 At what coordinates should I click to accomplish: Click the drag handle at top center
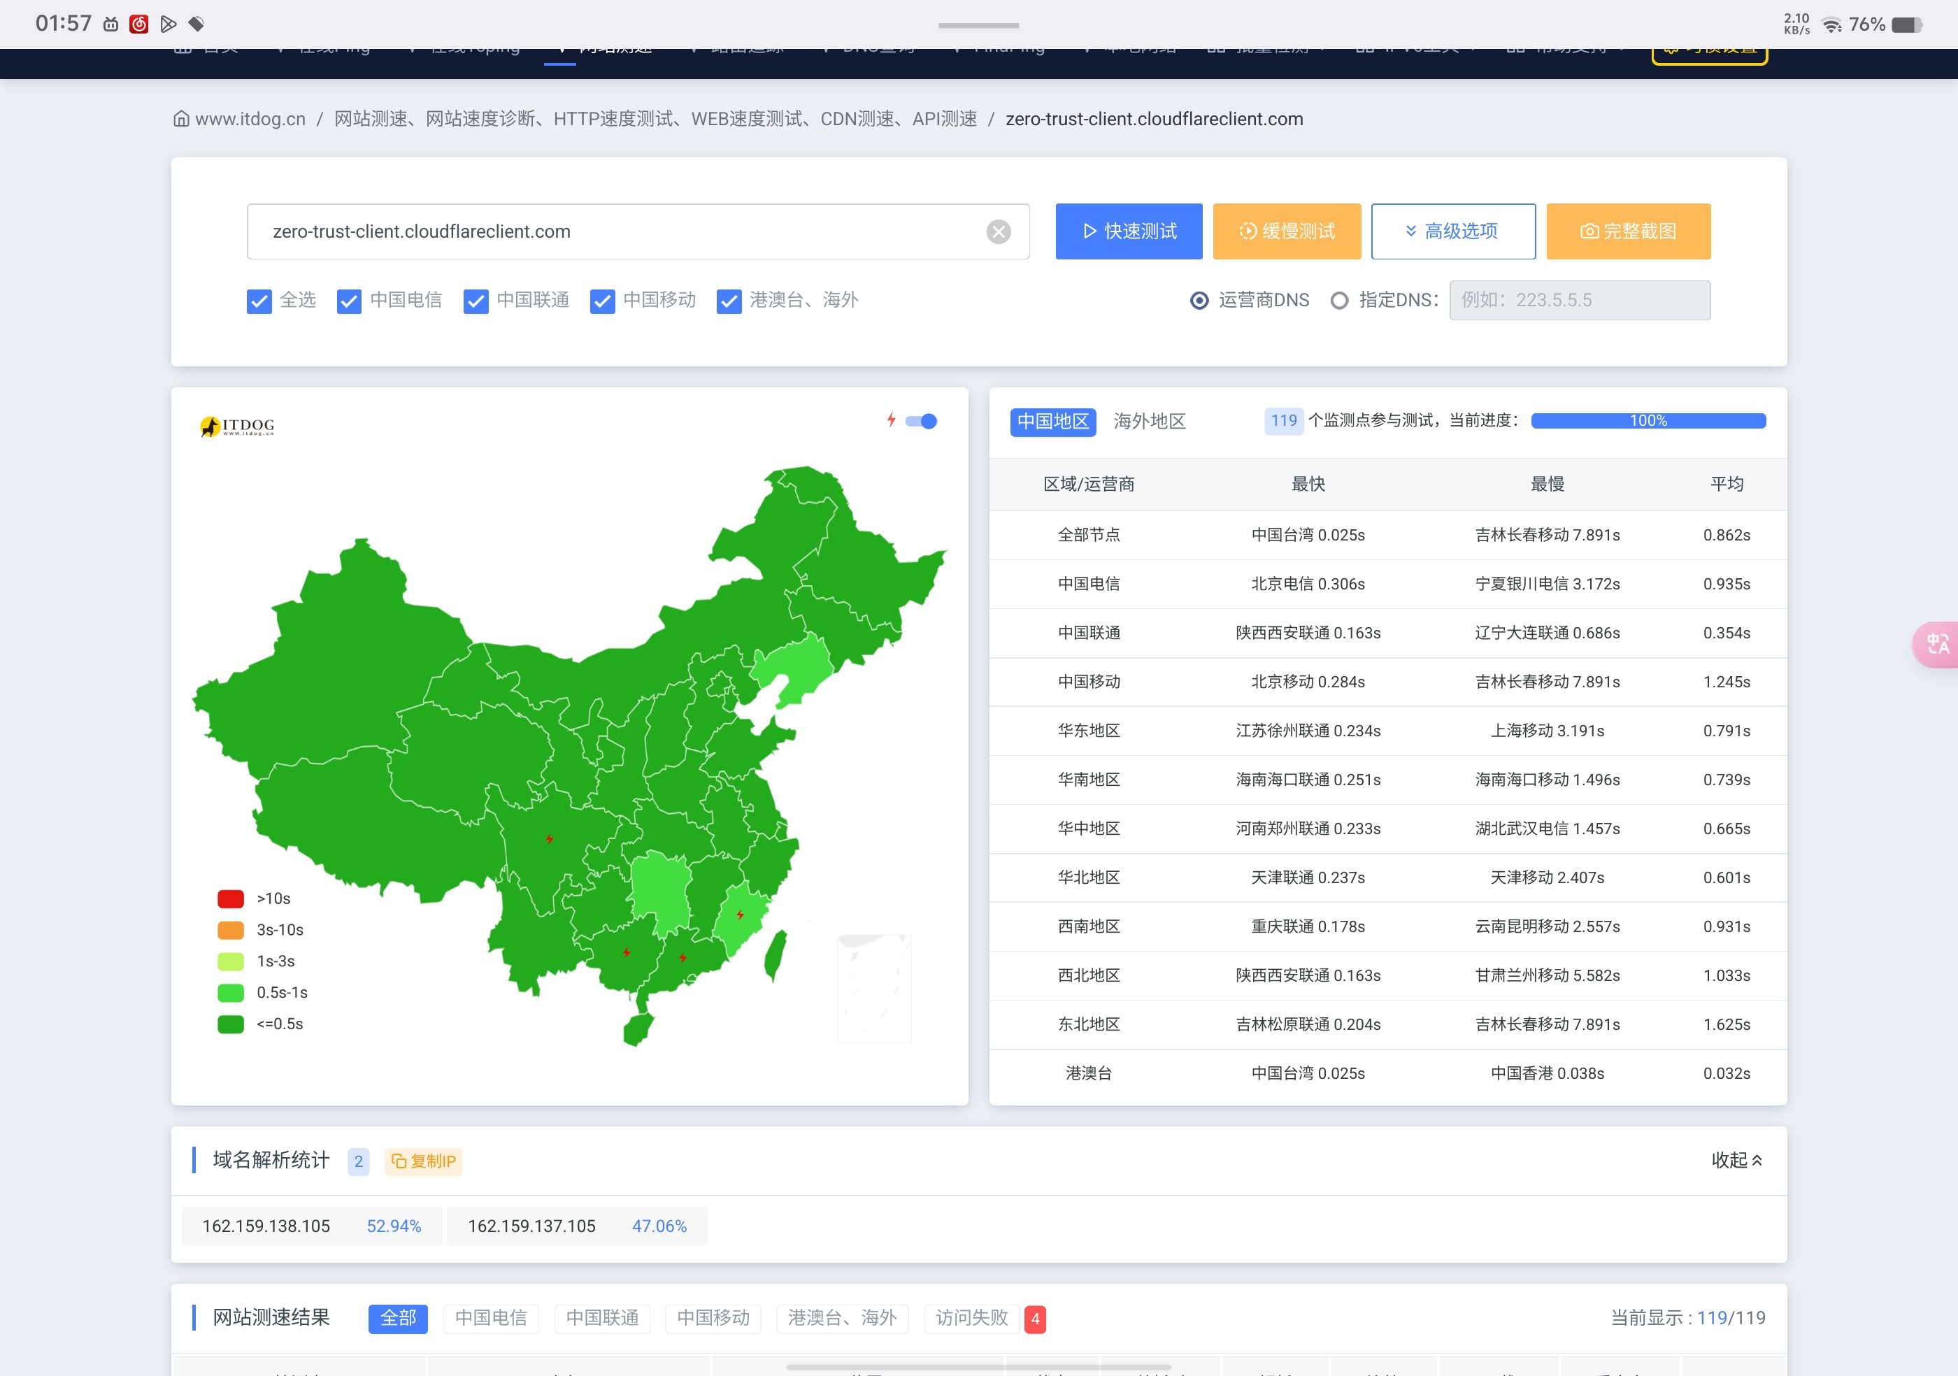click(x=978, y=26)
